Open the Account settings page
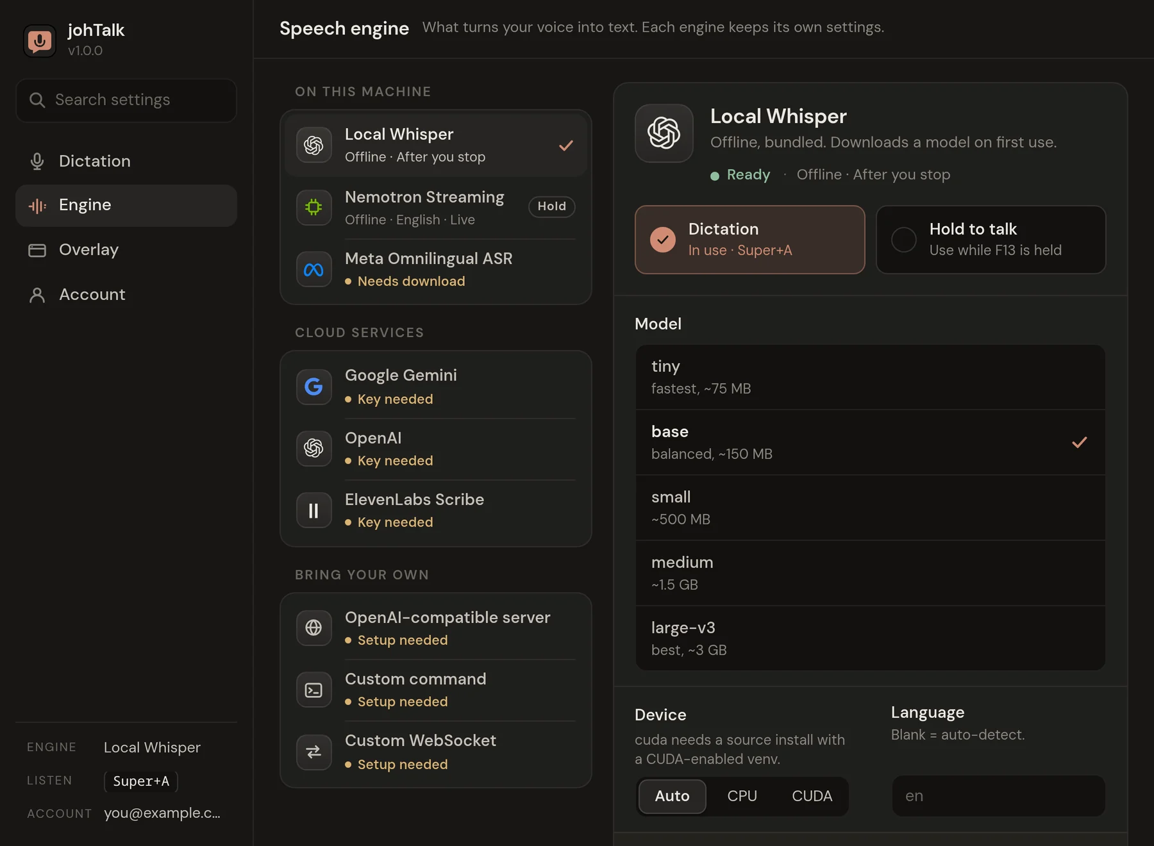The height and width of the screenshot is (846, 1154). point(126,295)
